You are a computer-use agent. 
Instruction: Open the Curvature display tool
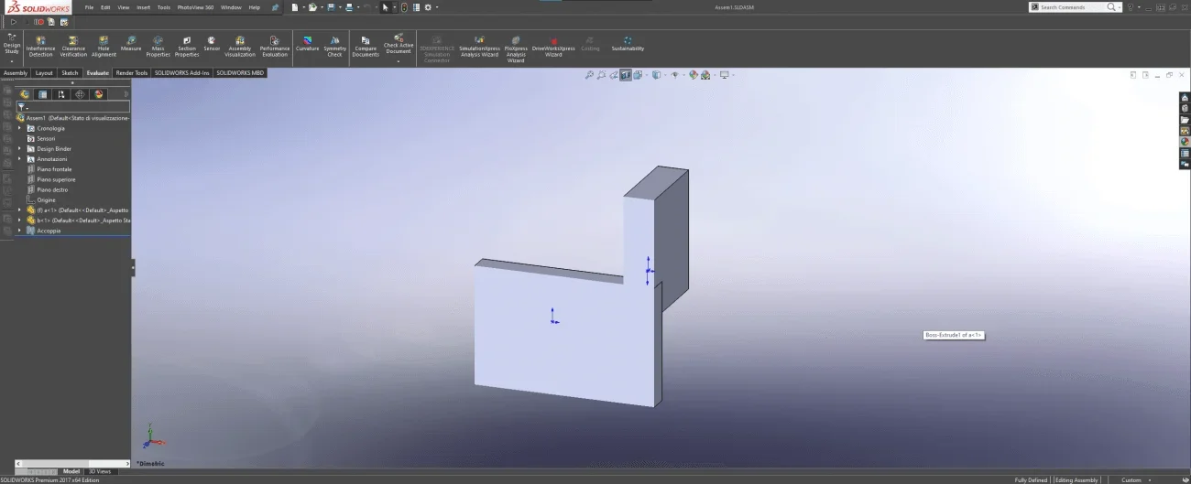[x=307, y=44]
